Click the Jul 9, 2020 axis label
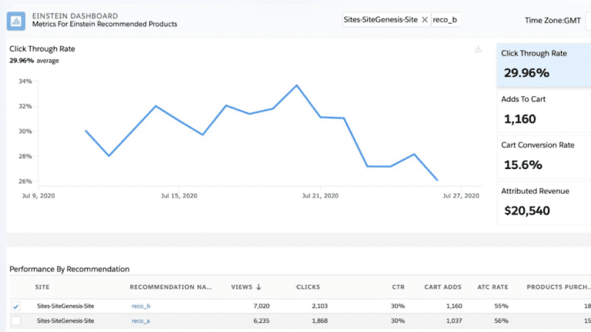The image size is (591, 332). pyautogui.click(x=38, y=196)
